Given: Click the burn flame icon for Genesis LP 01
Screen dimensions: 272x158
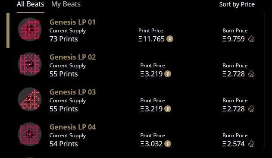Looking at the screenshot, I should point(251,39).
